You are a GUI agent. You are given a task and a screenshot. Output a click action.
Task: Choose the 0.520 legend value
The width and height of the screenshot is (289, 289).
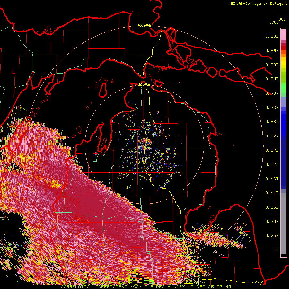(272, 165)
